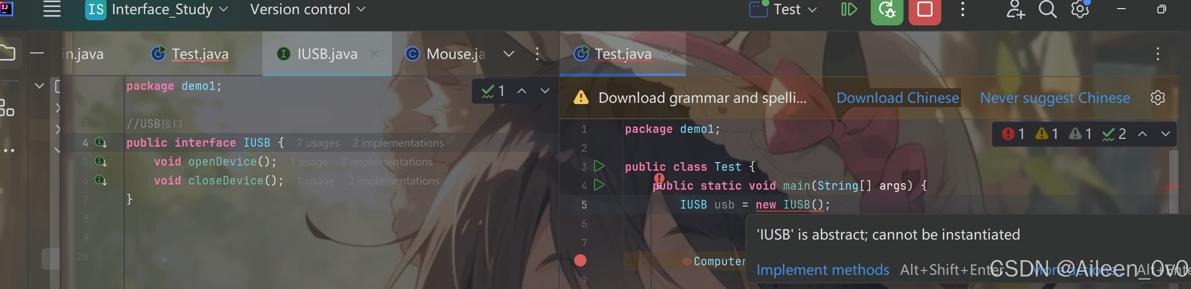Click the red error count in Test.java inspections

(x=1013, y=134)
